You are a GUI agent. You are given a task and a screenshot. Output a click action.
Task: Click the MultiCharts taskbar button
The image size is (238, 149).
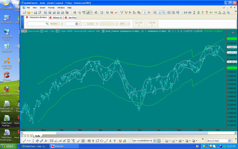pos(34,146)
